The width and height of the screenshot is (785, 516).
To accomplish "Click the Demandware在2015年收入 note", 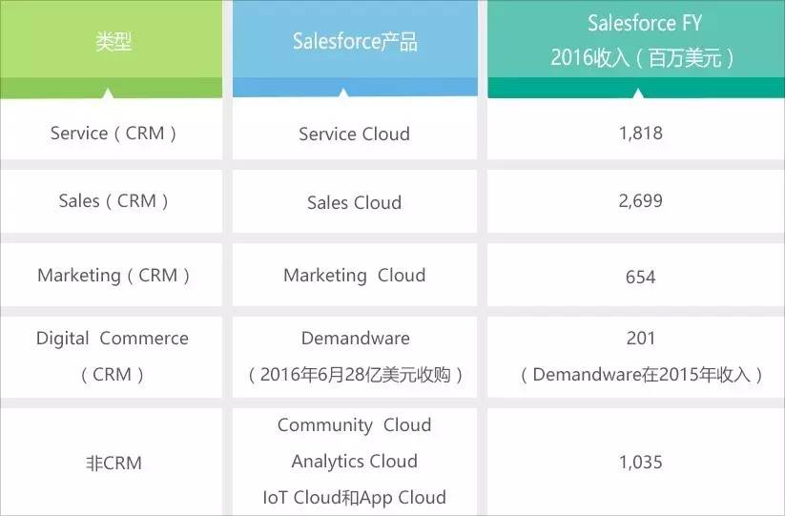I will pyautogui.click(x=640, y=375).
